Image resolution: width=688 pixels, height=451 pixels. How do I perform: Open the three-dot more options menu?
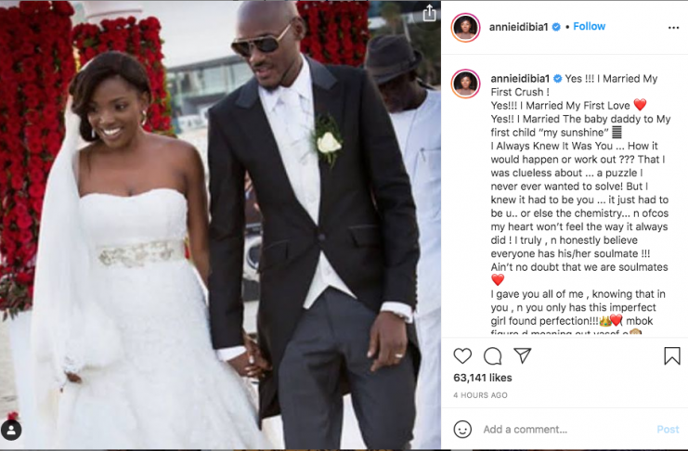(673, 28)
